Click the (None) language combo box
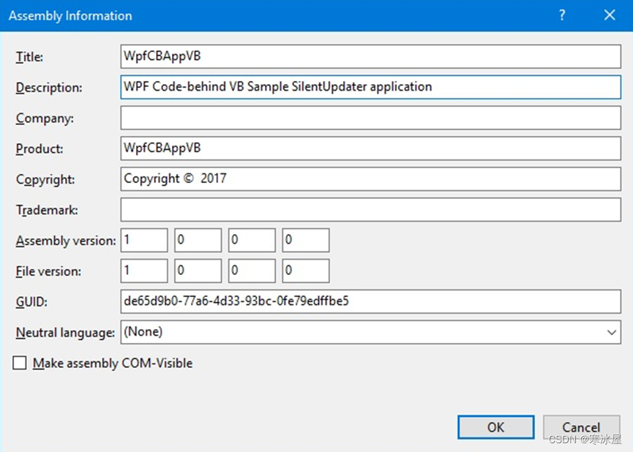 (293, 333)
